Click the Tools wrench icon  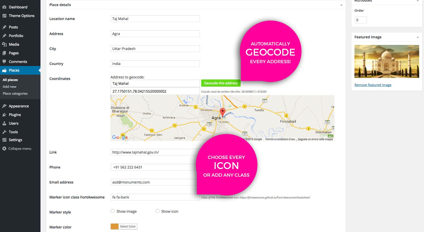(4, 132)
